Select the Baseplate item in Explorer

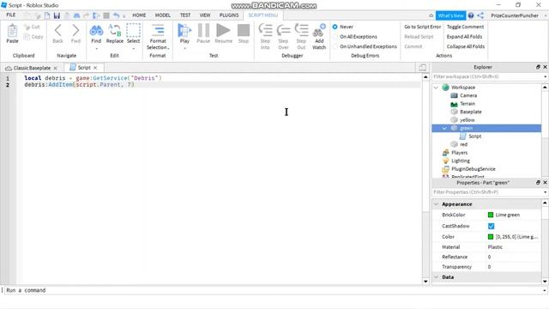point(471,112)
